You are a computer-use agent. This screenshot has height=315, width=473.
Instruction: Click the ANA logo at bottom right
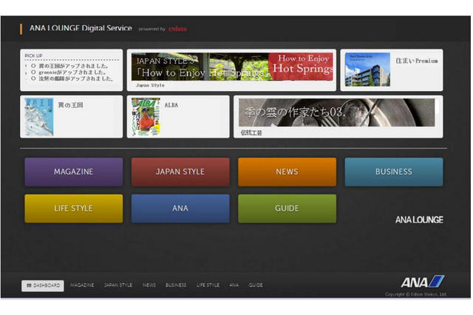tap(422, 282)
